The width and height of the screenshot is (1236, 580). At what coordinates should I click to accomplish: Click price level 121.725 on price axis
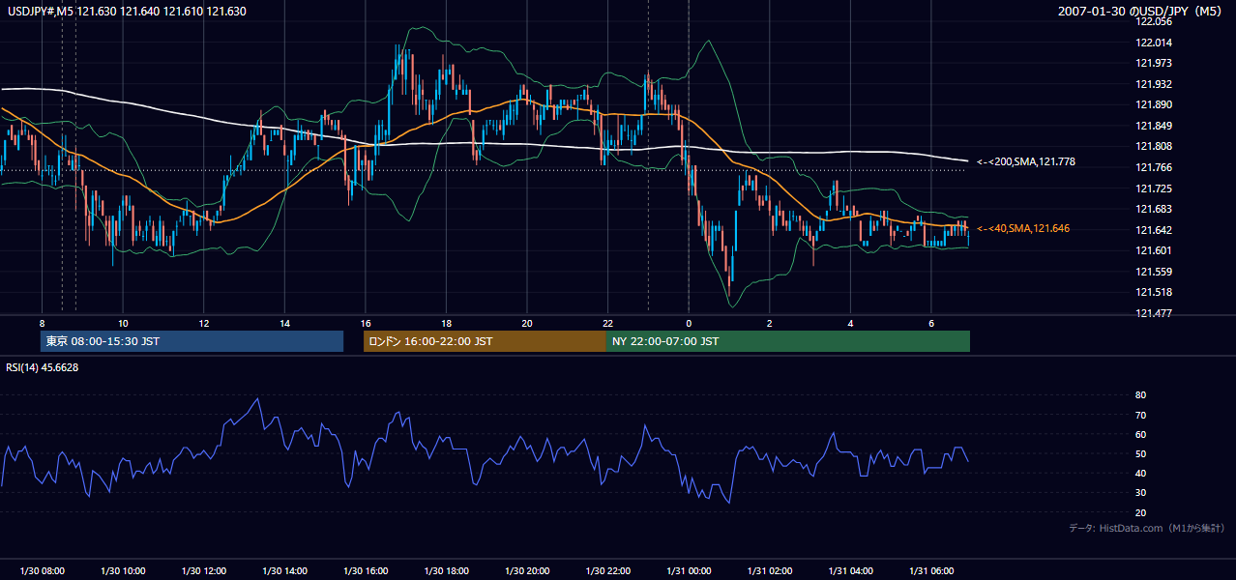point(1155,188)
